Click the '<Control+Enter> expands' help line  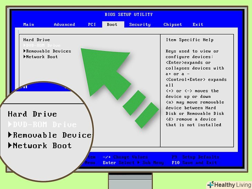tap(196, 80)
